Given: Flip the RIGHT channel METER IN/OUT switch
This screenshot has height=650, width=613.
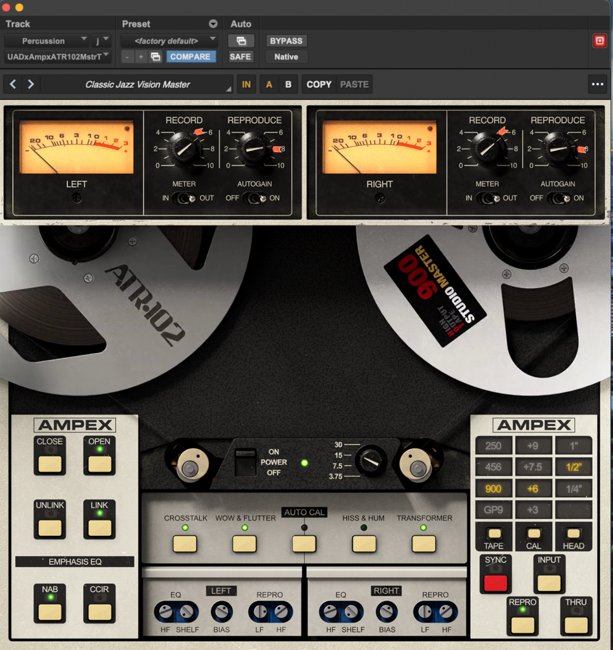Looking at the screenshot, I should [x=488, y=199].
